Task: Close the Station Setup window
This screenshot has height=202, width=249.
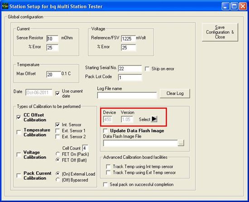Action: tap(243, 6)
